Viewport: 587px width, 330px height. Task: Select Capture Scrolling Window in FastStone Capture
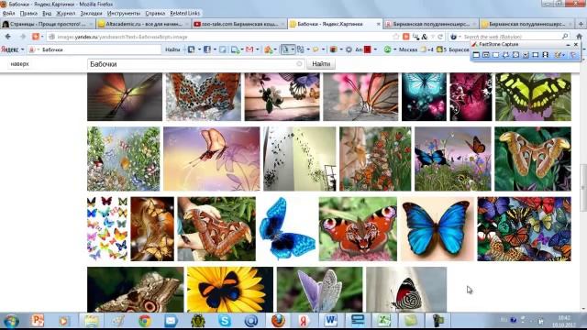(526, 55)
